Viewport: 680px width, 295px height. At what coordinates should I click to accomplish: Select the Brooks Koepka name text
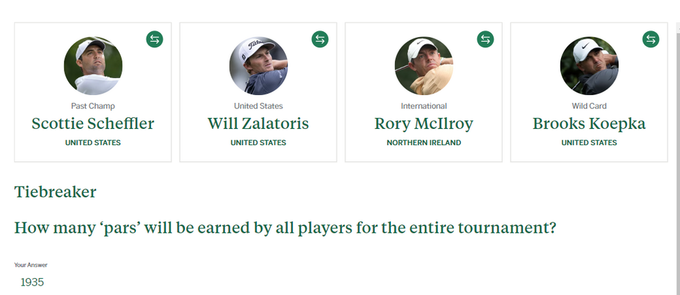tap(590, 124)
